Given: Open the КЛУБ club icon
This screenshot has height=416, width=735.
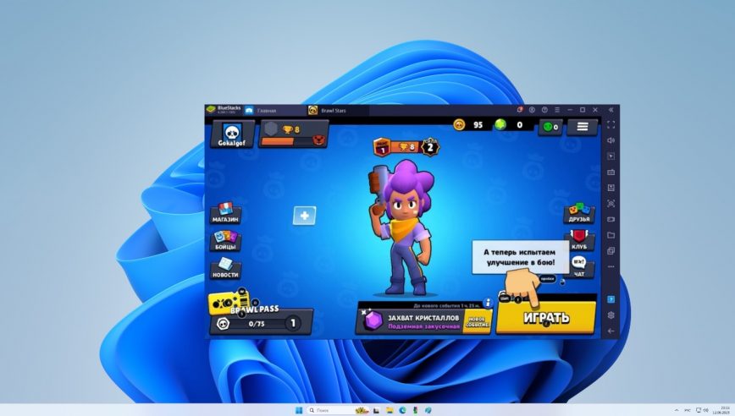Looking at the screenshot, I should coord(579,240).
